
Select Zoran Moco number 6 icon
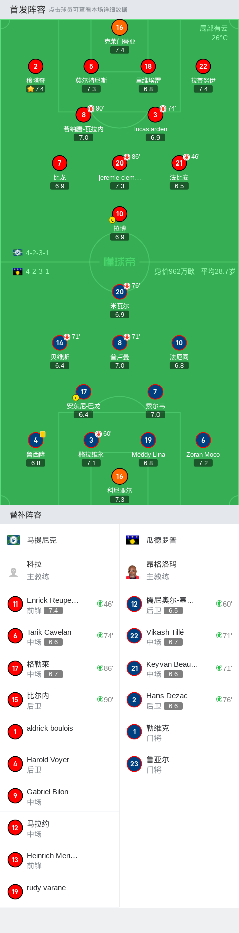pyautogui.click(x=203, y=440)
